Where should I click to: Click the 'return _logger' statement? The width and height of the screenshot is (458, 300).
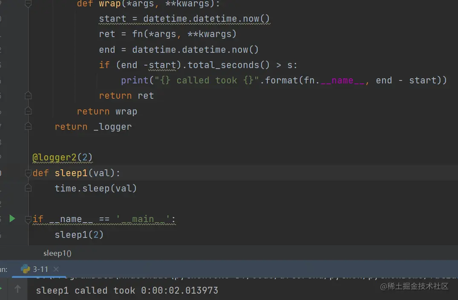(x=93, y=127)
